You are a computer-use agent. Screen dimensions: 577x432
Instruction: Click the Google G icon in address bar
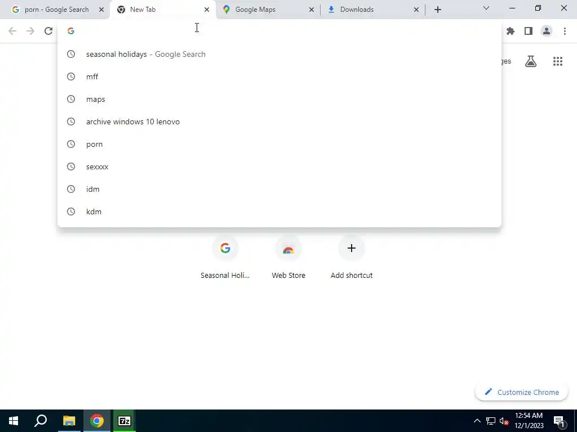[71, 31]
